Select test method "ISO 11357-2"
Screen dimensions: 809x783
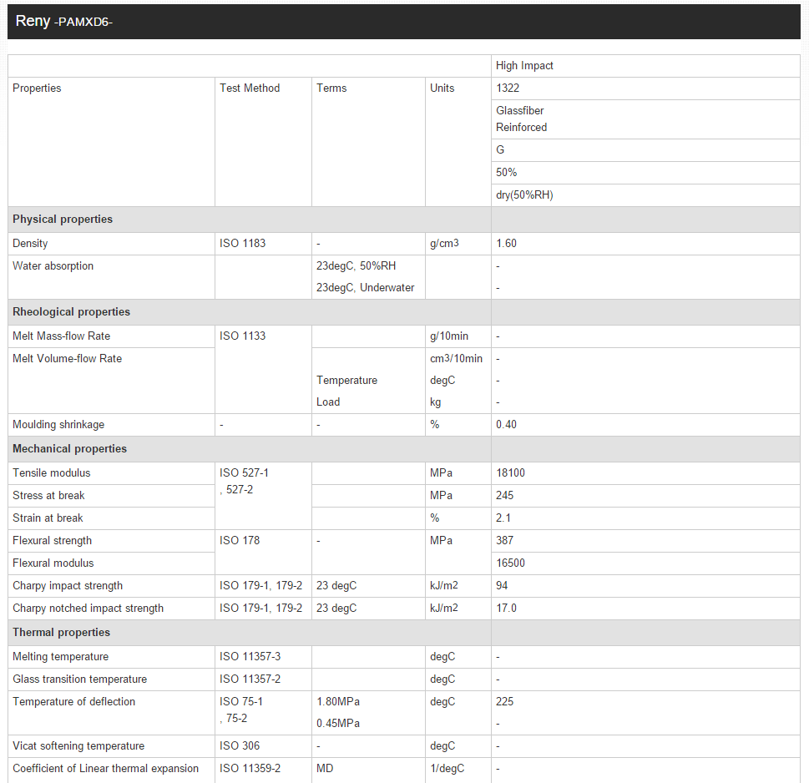(x=250, y=679)
